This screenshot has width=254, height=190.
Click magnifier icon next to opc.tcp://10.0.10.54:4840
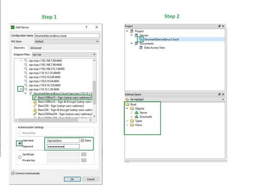coord(26,81)
